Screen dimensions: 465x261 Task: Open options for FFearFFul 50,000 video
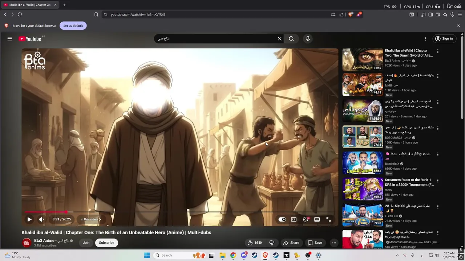[x=438, y=207]
